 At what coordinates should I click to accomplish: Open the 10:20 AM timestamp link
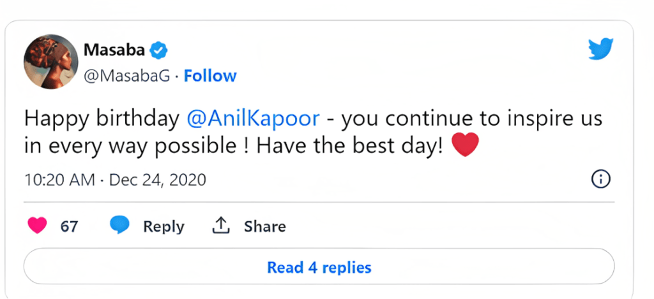[x=59, y=180]
